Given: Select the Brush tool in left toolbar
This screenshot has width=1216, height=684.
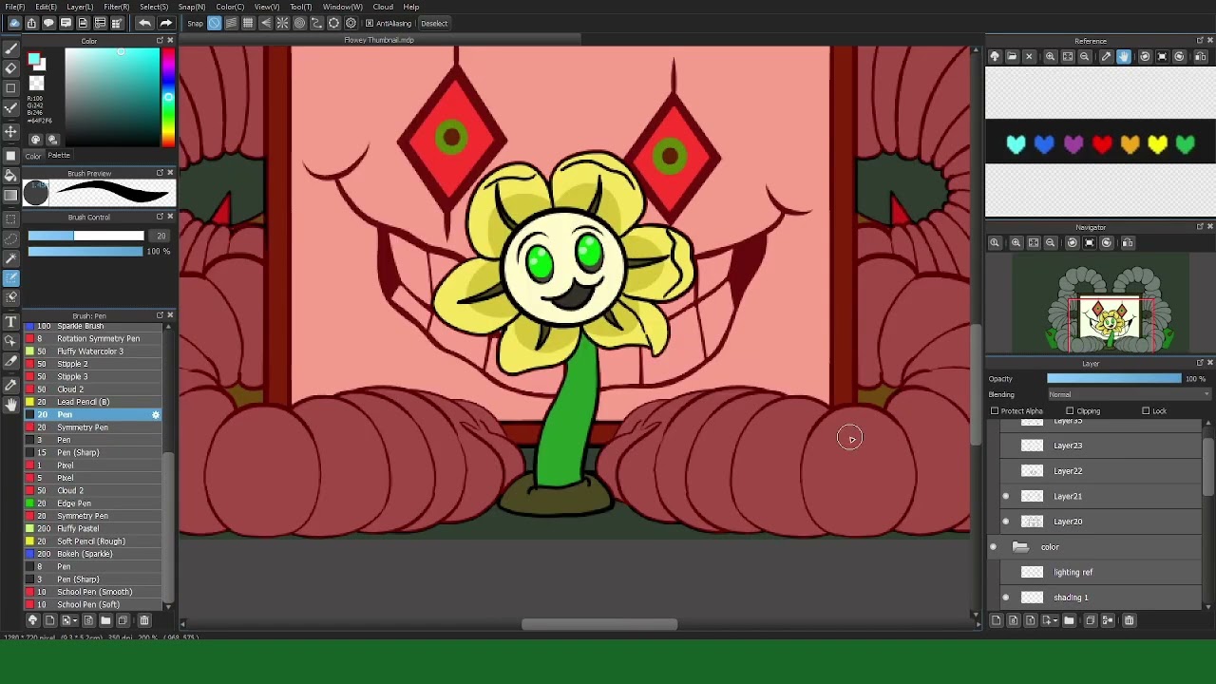Looking at the screenshot, I should point(11,48).
